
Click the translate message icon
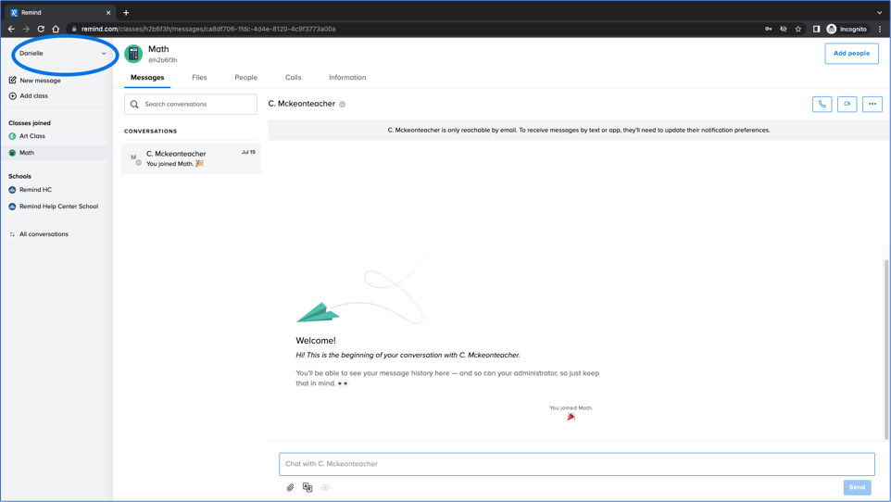click(307, 487)
